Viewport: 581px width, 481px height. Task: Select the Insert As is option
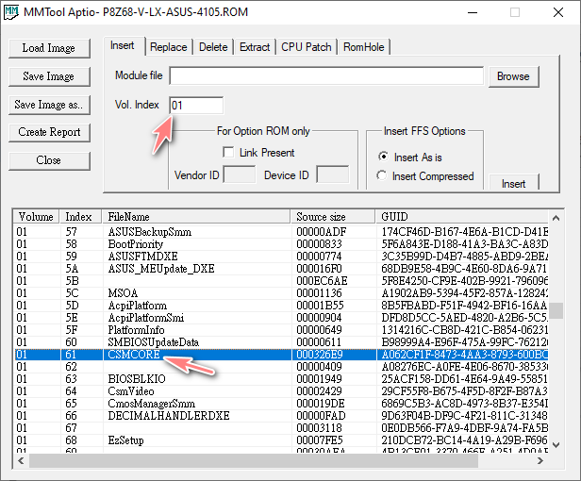pyautogui.click(x=382, y=158)
